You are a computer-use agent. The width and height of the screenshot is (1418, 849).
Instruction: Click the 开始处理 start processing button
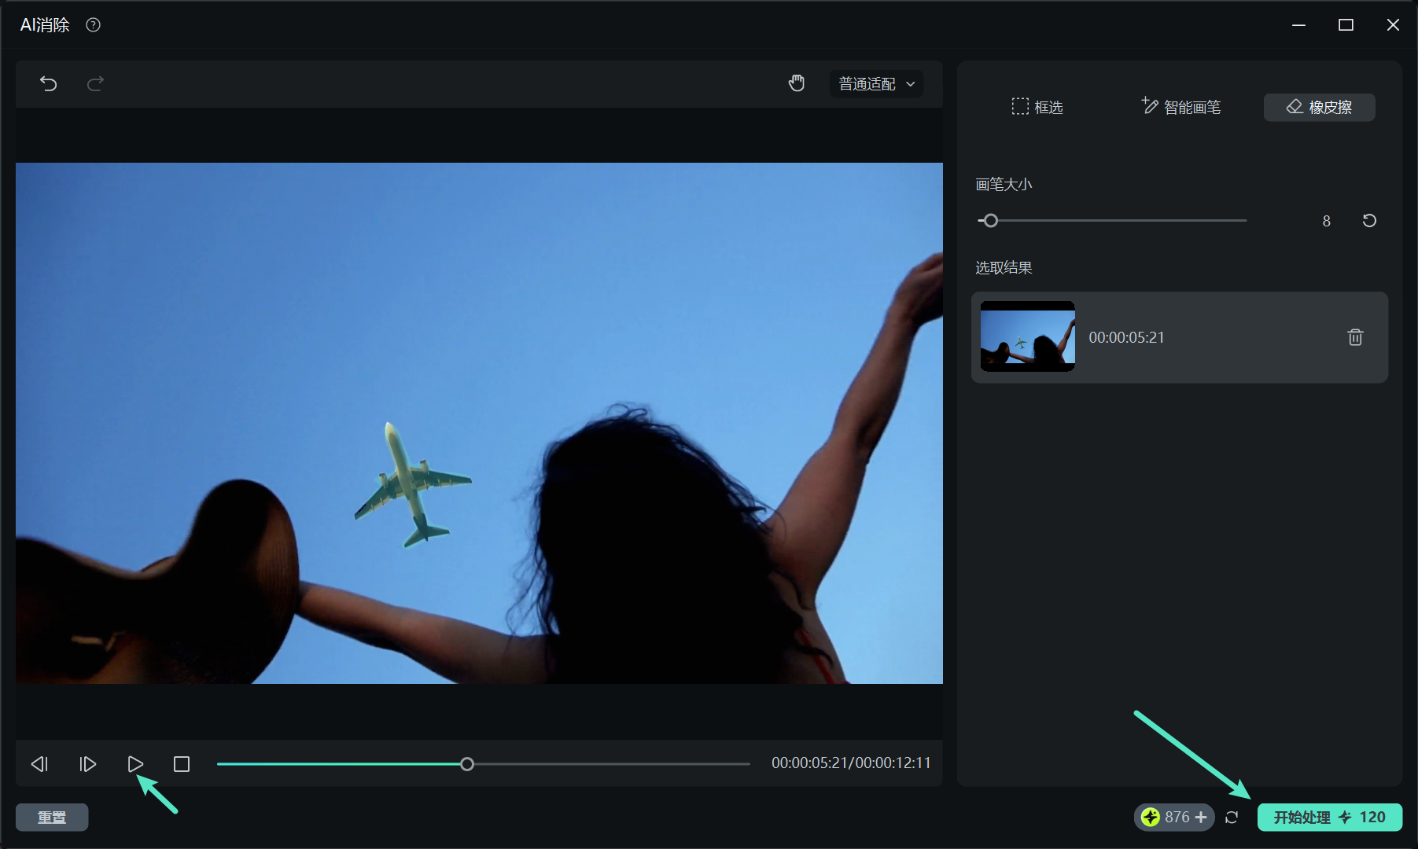[1329, 818]
